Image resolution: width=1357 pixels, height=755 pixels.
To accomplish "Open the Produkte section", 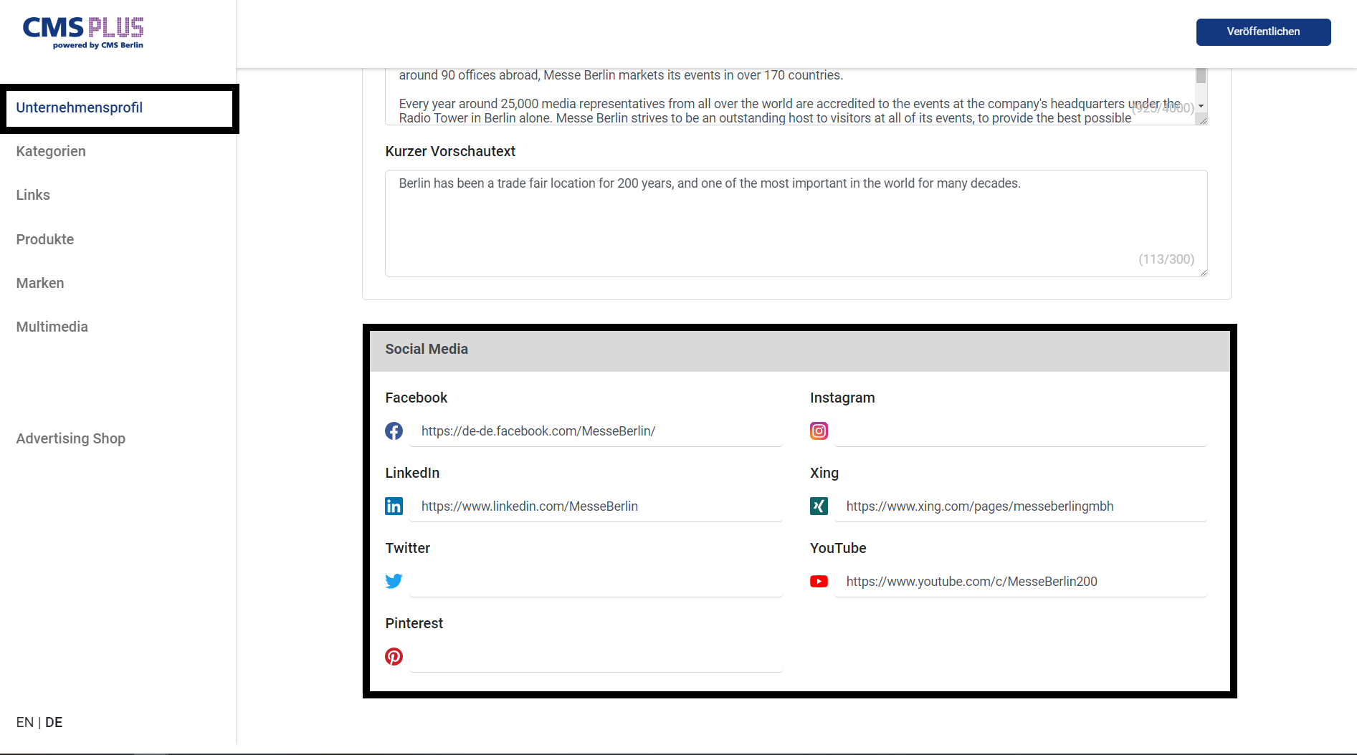I will [x=45, y=239].
